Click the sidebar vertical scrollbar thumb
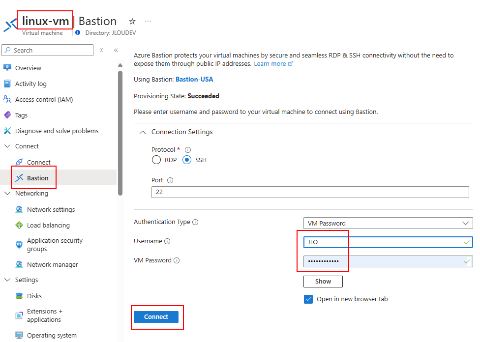Screen dimensions: 480x342 pyautogui.click(x=120, y=133)
